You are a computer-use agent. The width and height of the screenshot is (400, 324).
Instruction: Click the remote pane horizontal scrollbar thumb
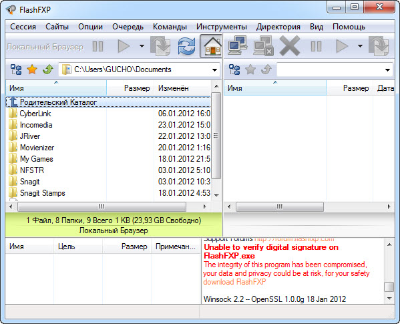280,206
